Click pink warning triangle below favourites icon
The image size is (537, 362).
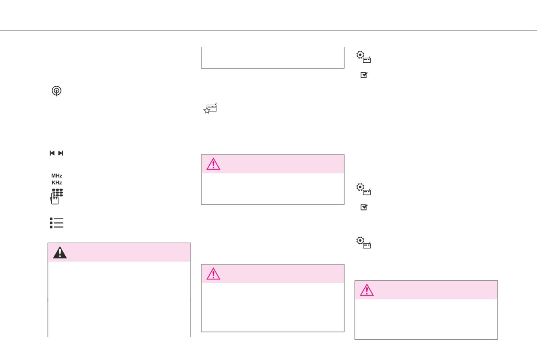(x=214, y=164)
